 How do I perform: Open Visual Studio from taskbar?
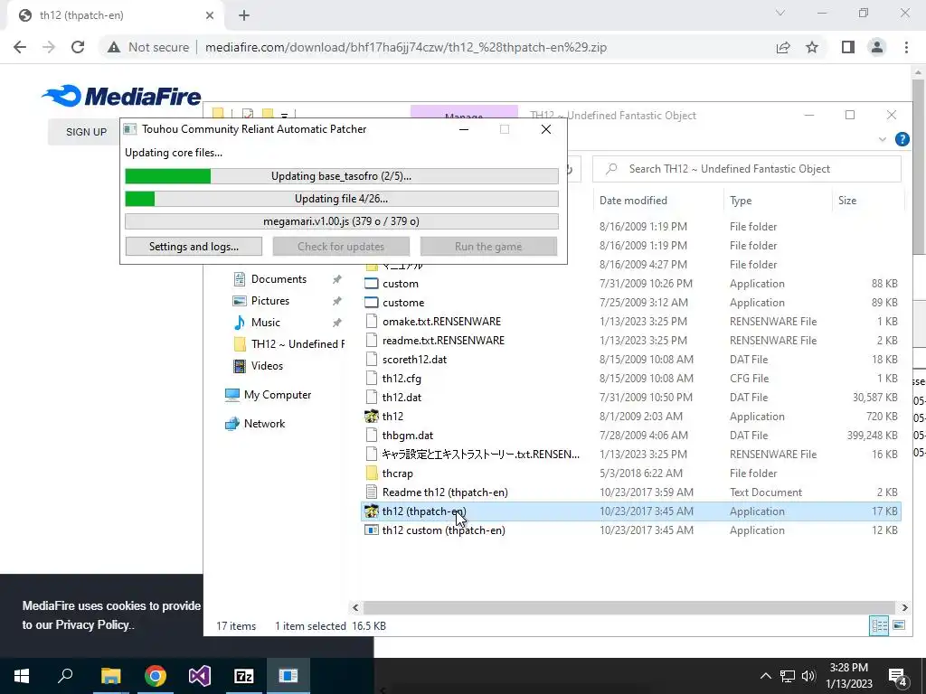click(x=200, y=676)
